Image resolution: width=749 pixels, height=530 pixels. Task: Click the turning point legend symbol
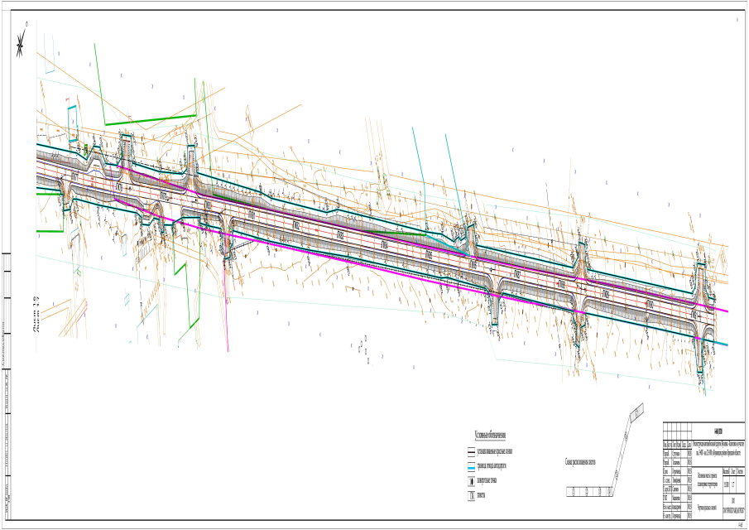point(470,480)
